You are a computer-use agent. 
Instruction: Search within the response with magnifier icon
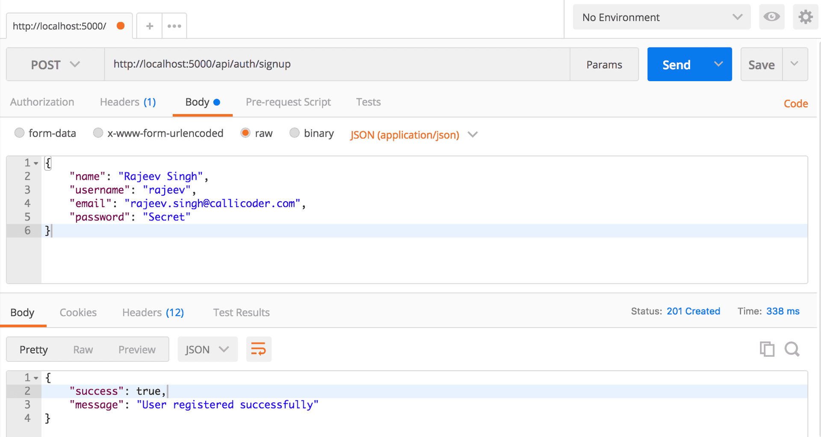tap(792, 349)
